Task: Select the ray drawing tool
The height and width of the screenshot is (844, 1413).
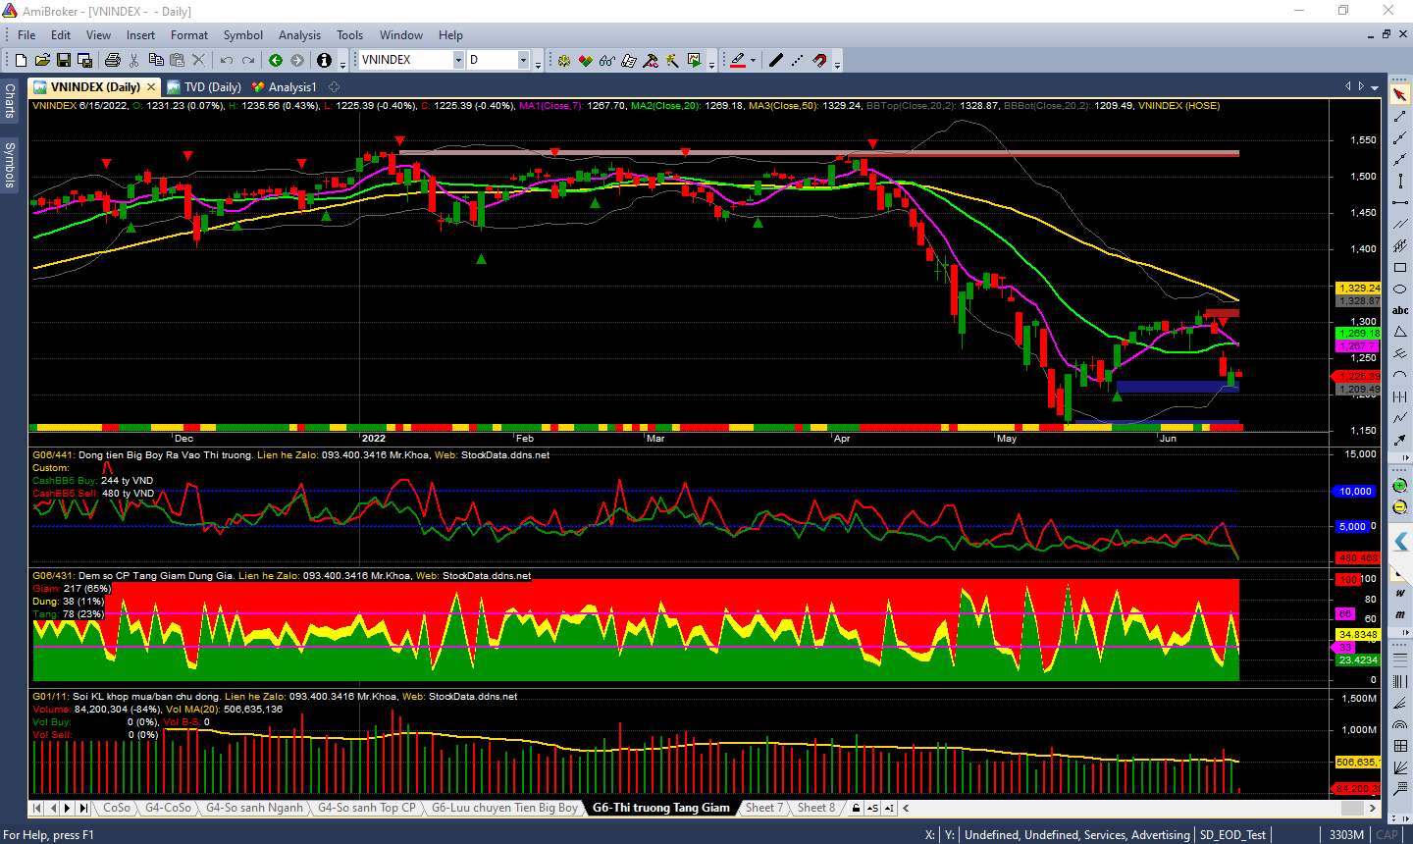Action: coord(1400,138)
